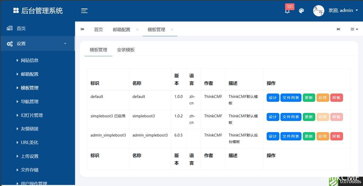Open URL美化 in the sidebar
Viewport: 363px width, 186px height.
click(x=29, y=143)
